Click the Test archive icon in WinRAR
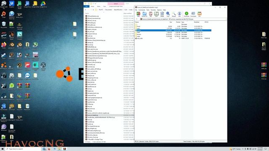Image resolution: width=269 pixels, height=151 pixels. (x=150, y=14)
